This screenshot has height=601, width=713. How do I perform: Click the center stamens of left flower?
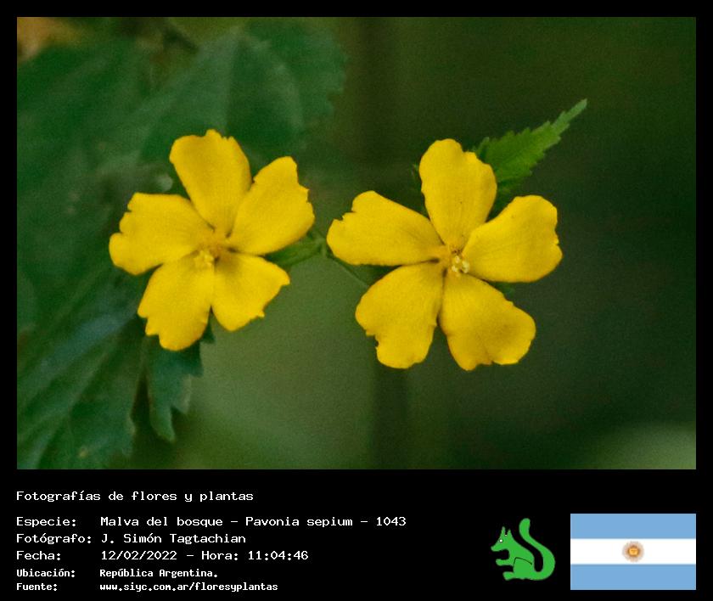pos(205,256)
